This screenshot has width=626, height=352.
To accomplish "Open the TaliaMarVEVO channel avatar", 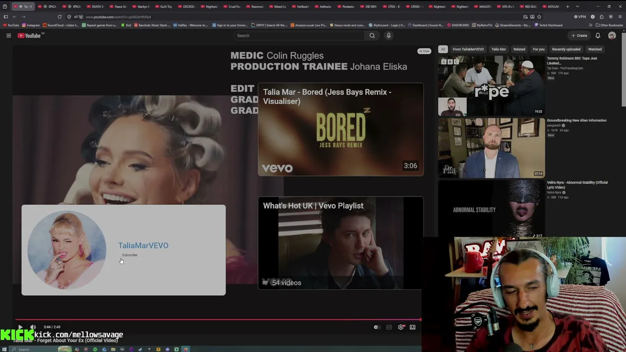I will click(x=67, y=250).
